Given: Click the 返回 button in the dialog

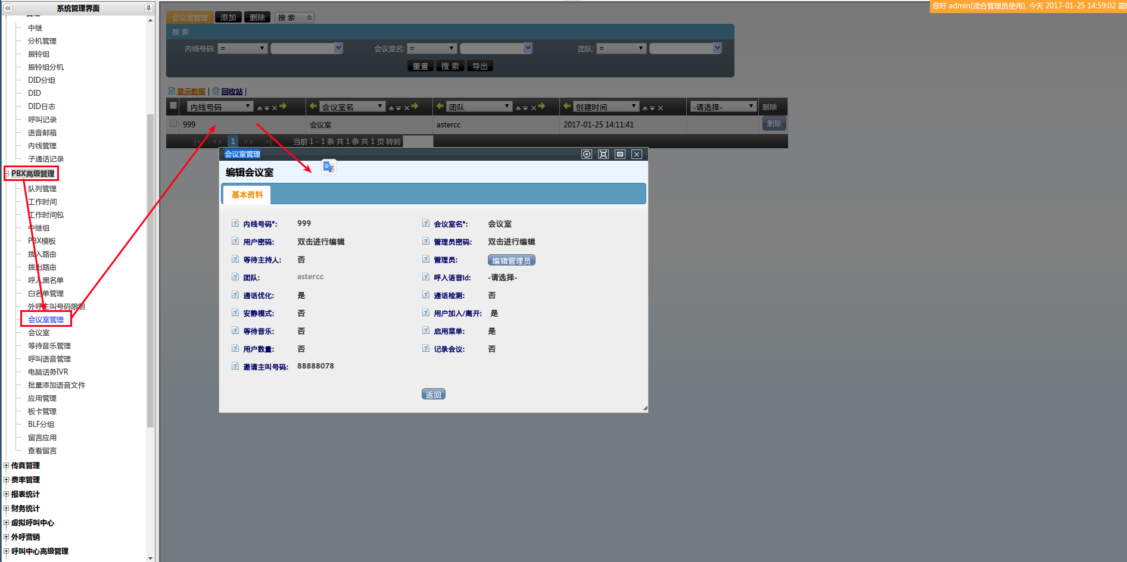Looking at the screenshot, I should click(x=433, y=394).
